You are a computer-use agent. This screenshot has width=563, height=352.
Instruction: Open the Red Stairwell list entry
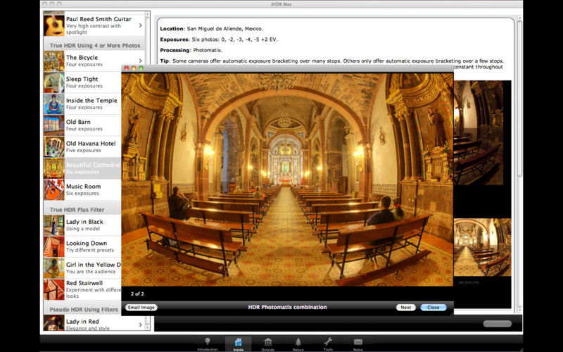click(x=82, y=289)
